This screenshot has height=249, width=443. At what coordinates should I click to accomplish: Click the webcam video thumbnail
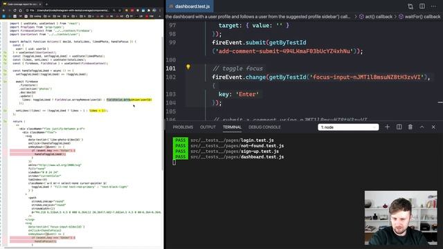coord(401,218)
